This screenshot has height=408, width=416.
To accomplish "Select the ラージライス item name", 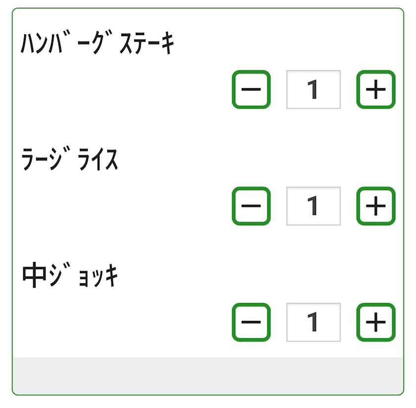I will 69,158.
